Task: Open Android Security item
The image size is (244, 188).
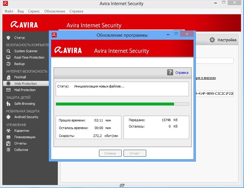Action: tap(26, 117)
